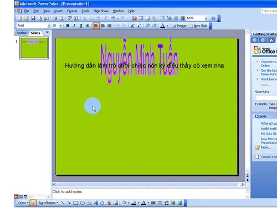
Task: Switch to the Outline tab
Action: (22, 33)
